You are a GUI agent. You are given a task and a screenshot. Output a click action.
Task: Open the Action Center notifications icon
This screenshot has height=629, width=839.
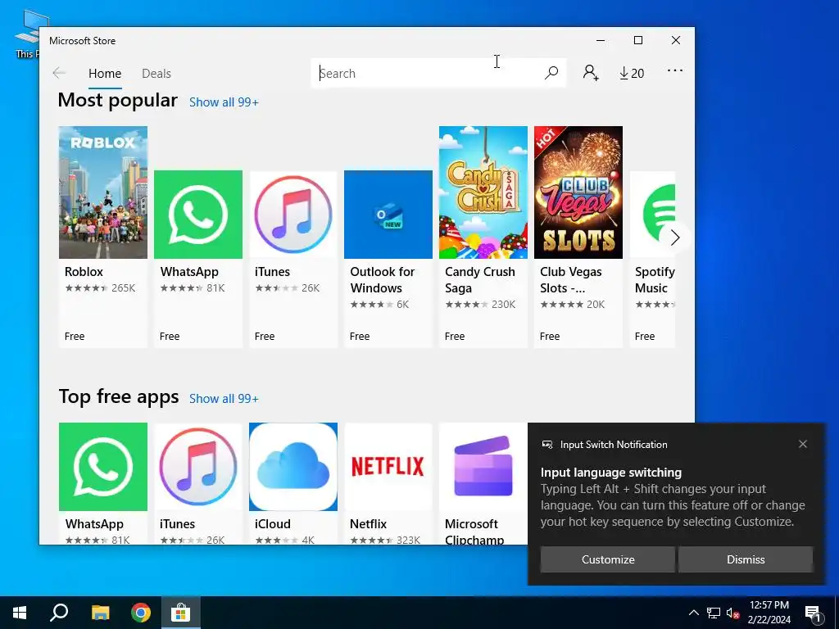(814, 613)
